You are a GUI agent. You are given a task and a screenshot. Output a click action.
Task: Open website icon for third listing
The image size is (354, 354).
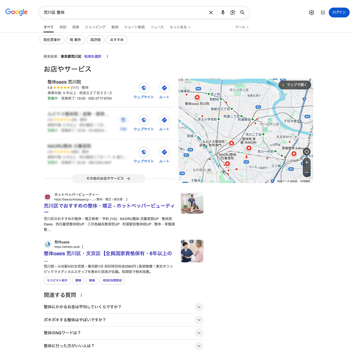click(x=144, y=152)
